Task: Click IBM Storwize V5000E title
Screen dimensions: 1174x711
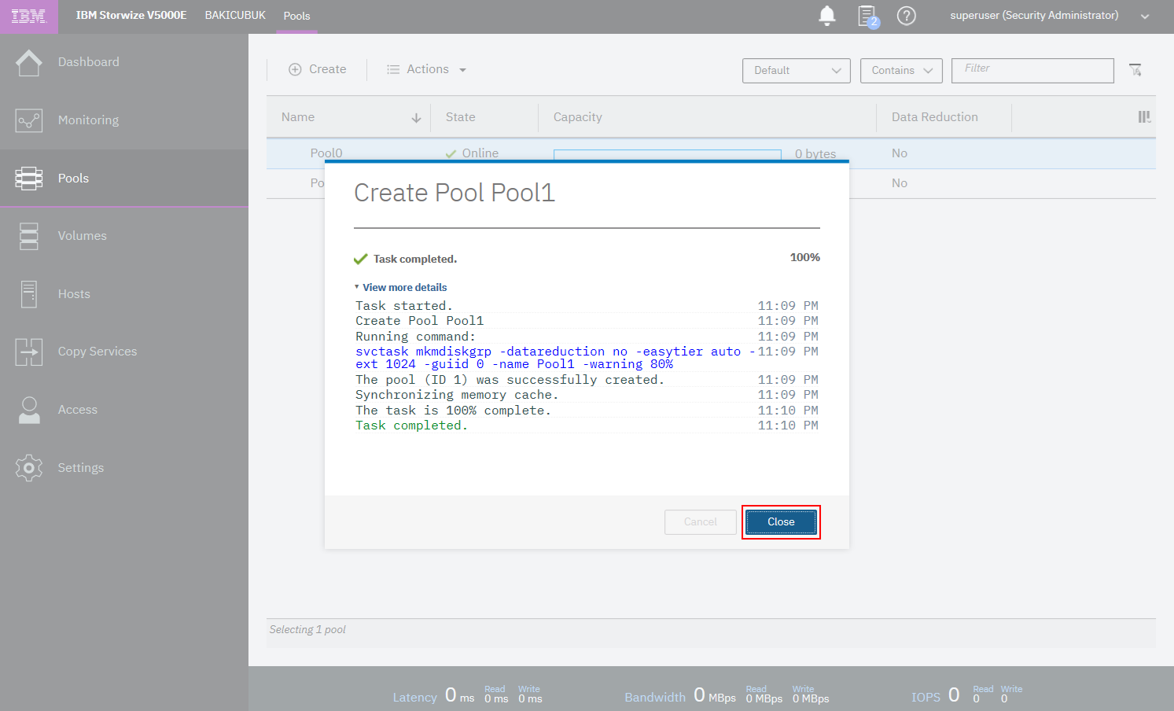Action: click(x=131, y=16)
